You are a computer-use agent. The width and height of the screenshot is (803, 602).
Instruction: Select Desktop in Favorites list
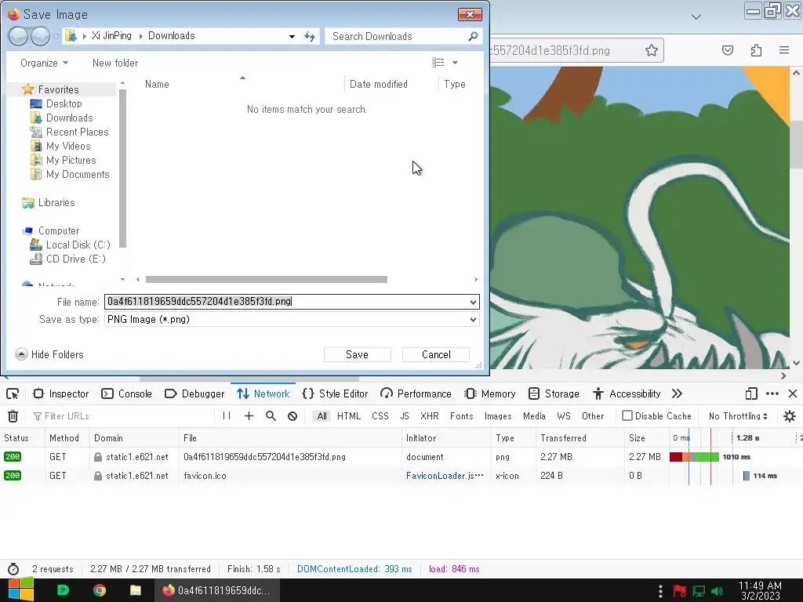coord(64,104)
